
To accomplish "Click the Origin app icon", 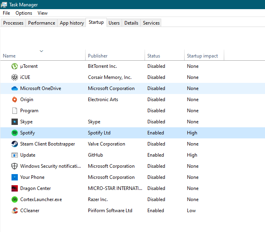I will (15, 100).
